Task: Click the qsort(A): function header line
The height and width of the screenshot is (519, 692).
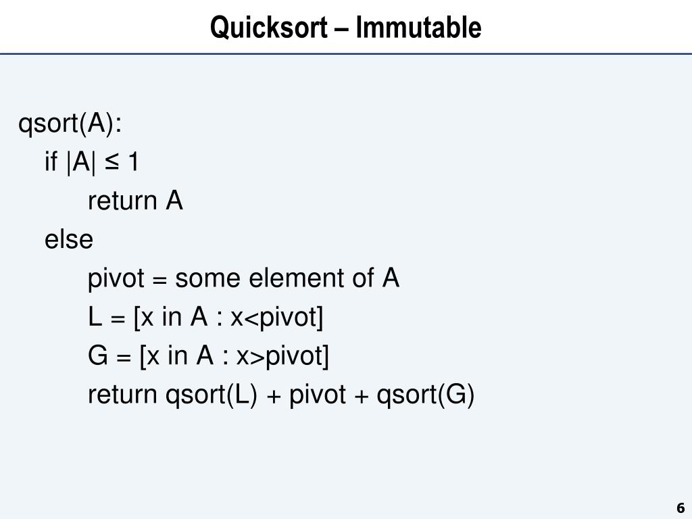Action: 70,123
